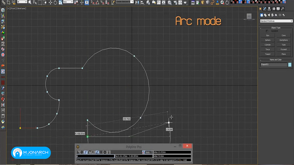Open Select by Name tool
This screenshot has height=165, width=294.
click(x=35, y=2)
